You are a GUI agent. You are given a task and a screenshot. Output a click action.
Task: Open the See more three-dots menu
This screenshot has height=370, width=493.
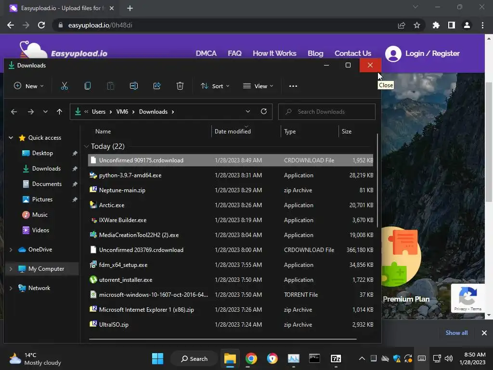pyautogui.click(x=293, y=86)
